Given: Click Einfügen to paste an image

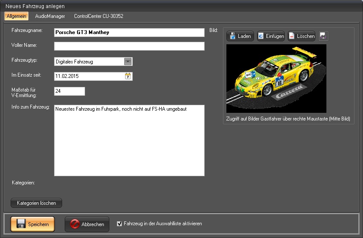Looking at the screenshot, I should click(x=271, y=36).
